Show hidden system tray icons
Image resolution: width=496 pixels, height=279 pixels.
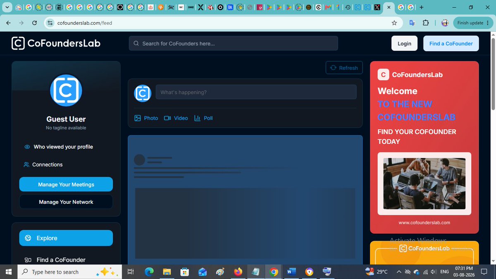(398, 272)
